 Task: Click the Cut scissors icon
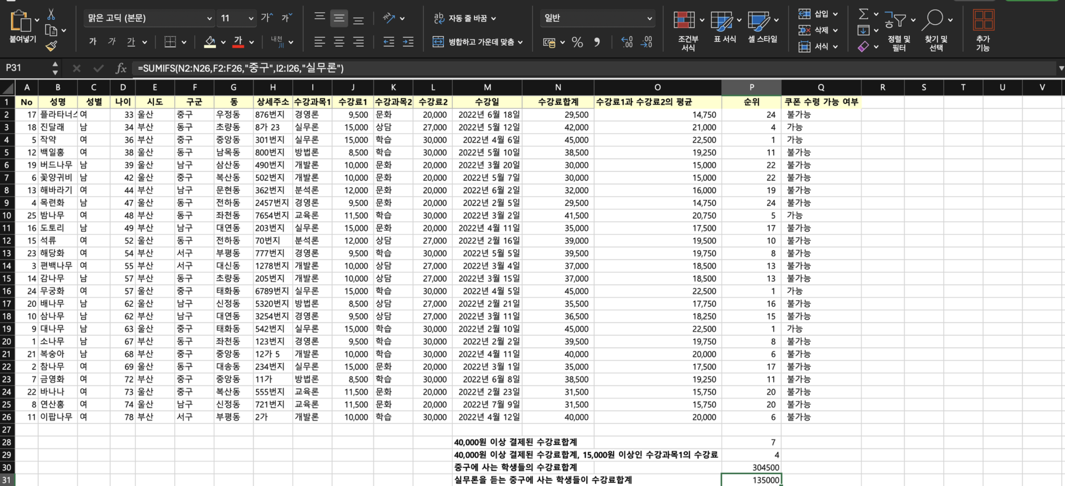51,14
